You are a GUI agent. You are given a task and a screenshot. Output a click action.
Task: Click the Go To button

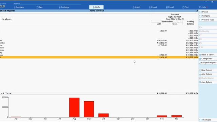[x=96, y=7]
